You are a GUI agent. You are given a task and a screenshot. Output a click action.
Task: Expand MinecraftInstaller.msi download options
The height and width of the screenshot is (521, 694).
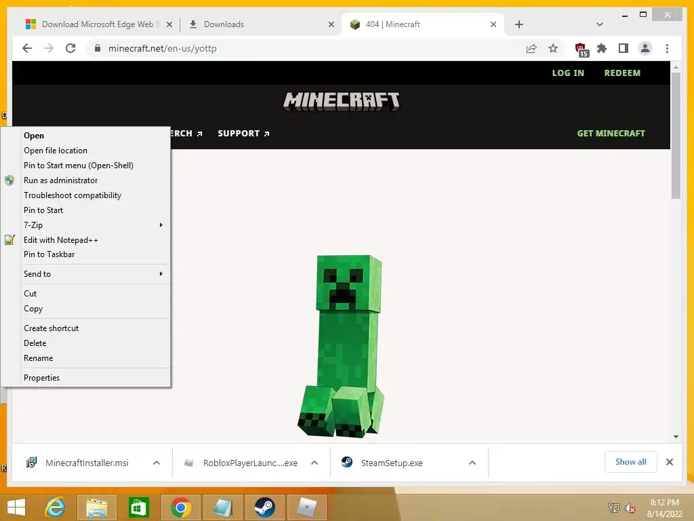click(157, 463)
